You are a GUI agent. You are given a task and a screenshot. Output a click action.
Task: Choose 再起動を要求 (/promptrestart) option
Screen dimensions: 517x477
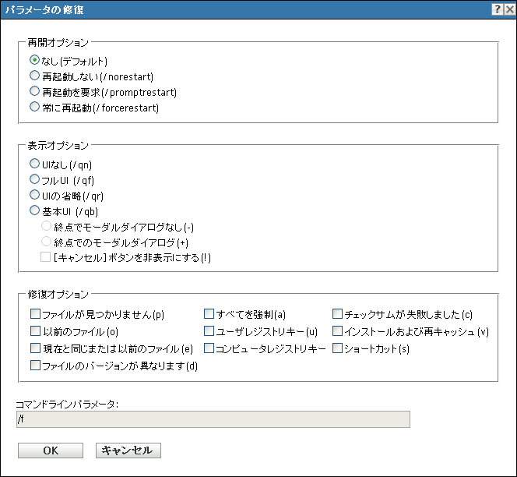pyautogui.click(x=34, y=92)
